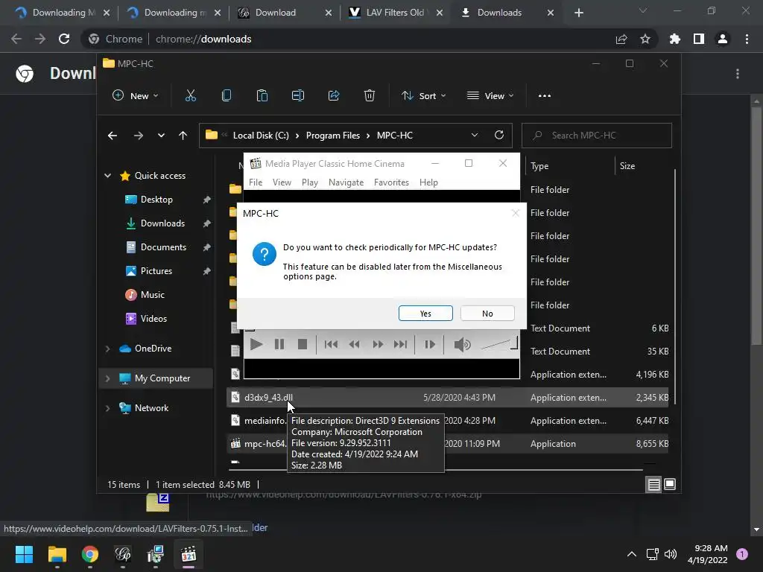
Task: Click the Cut icon in Explorer toolbar
Action: tap(190, 96)
